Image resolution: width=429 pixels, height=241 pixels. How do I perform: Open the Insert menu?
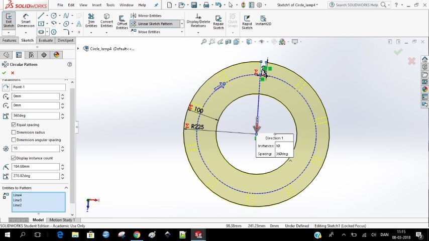[96, 5]
